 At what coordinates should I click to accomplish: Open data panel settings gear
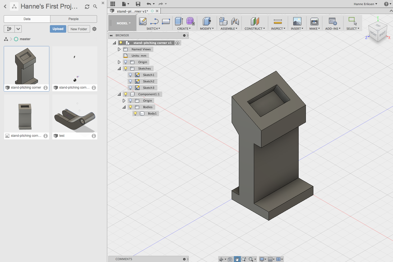[x=94, y=29]
